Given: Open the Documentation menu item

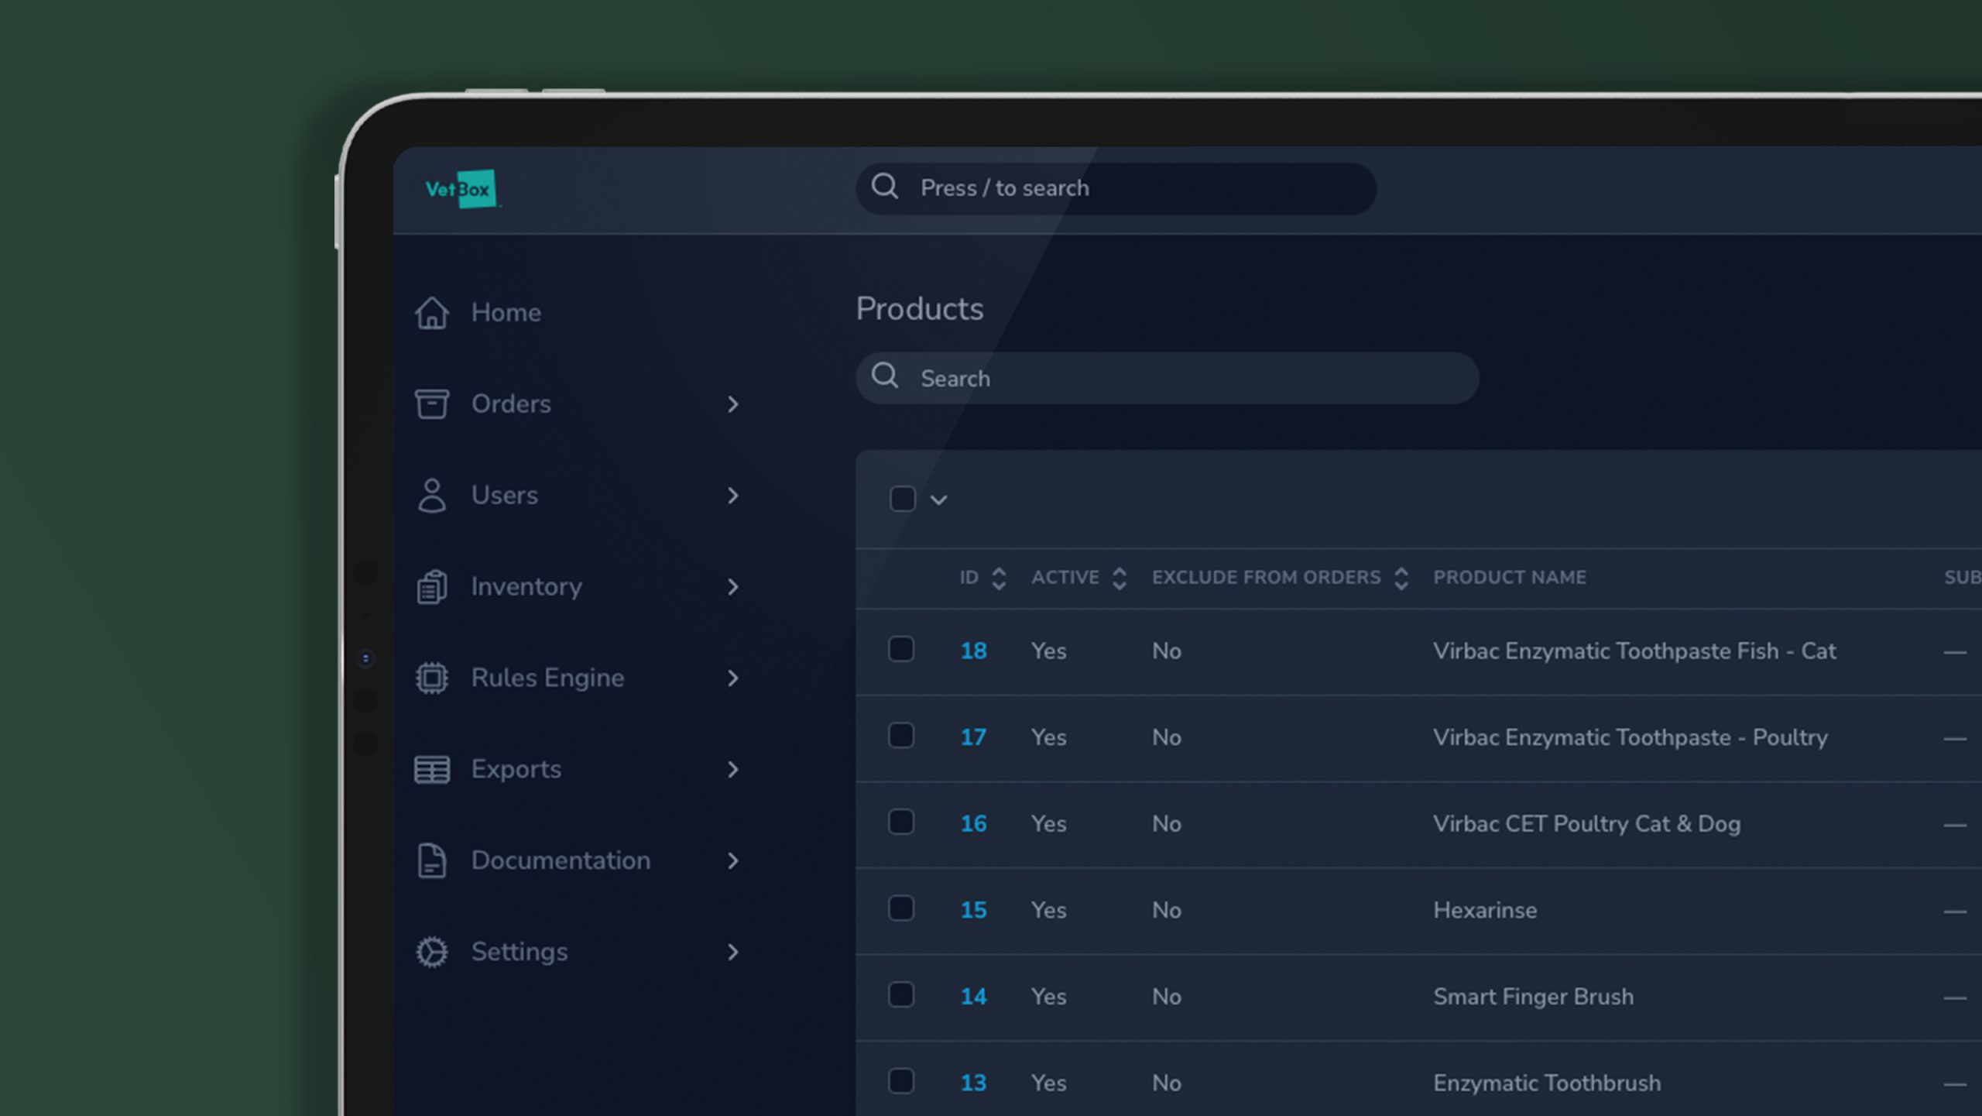Looking at the screenshot, I should (561, 860).
